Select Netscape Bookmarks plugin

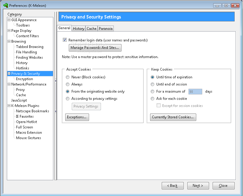(32, 111)
